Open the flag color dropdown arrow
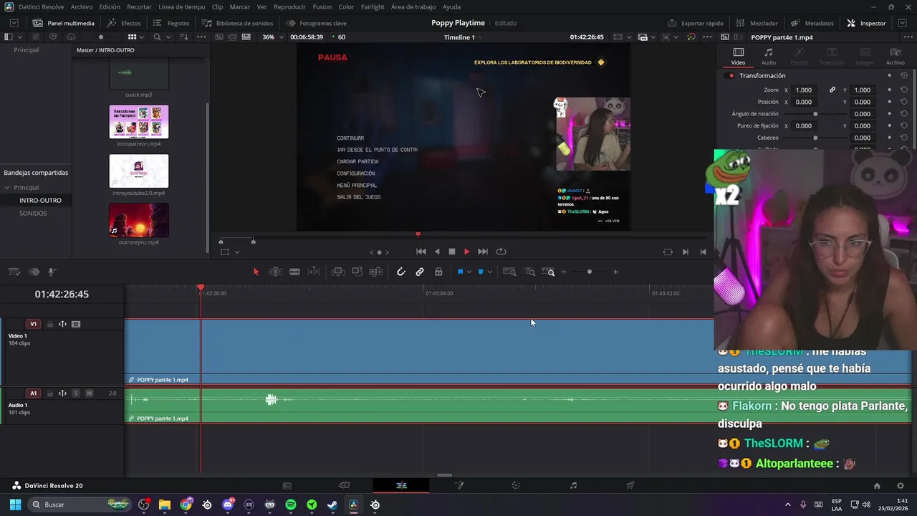The width and height of the screenshot is (917, 516). point(469,272)
